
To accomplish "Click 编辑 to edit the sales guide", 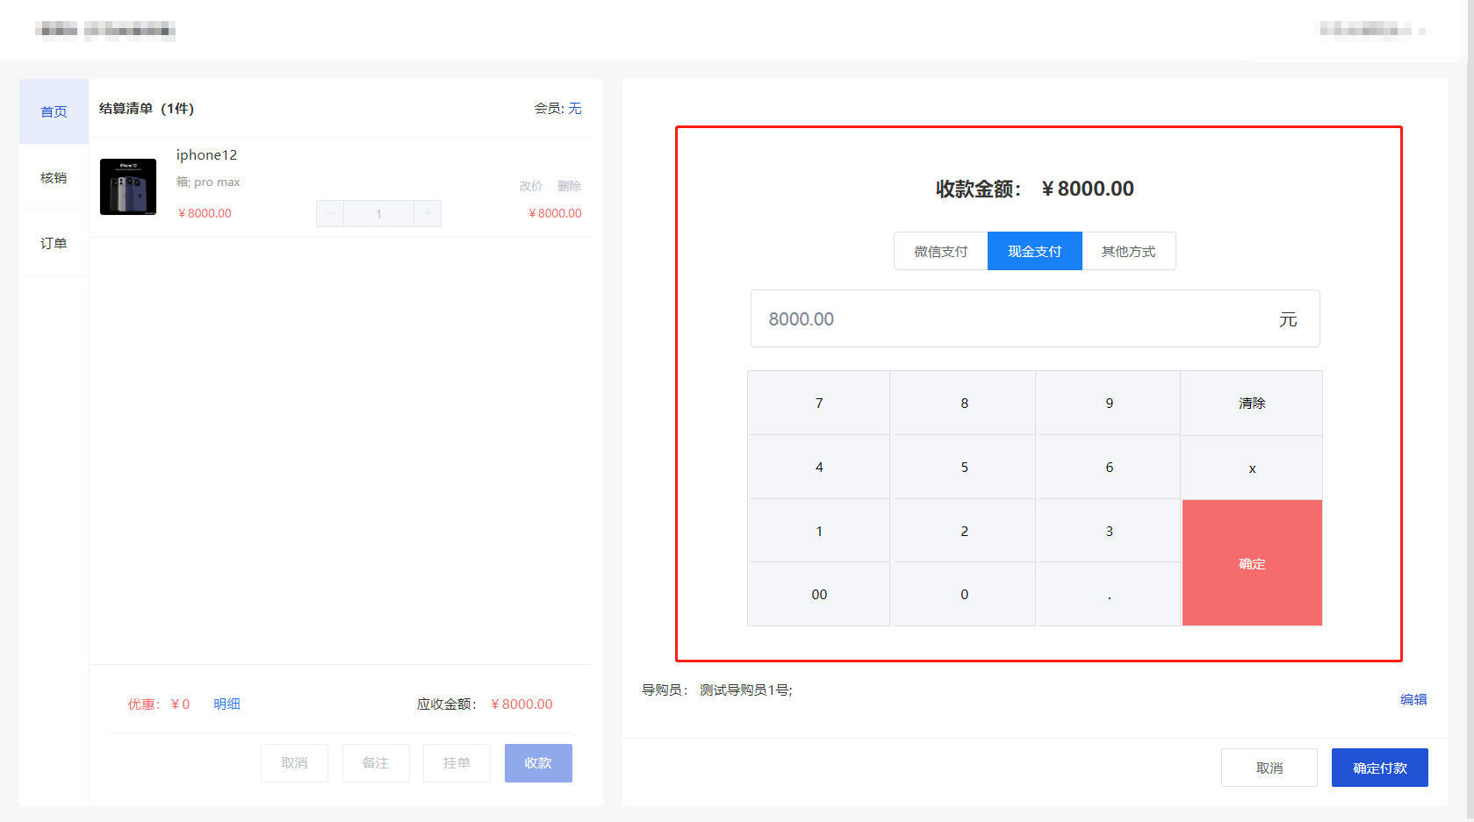I will click(1413, 700).
